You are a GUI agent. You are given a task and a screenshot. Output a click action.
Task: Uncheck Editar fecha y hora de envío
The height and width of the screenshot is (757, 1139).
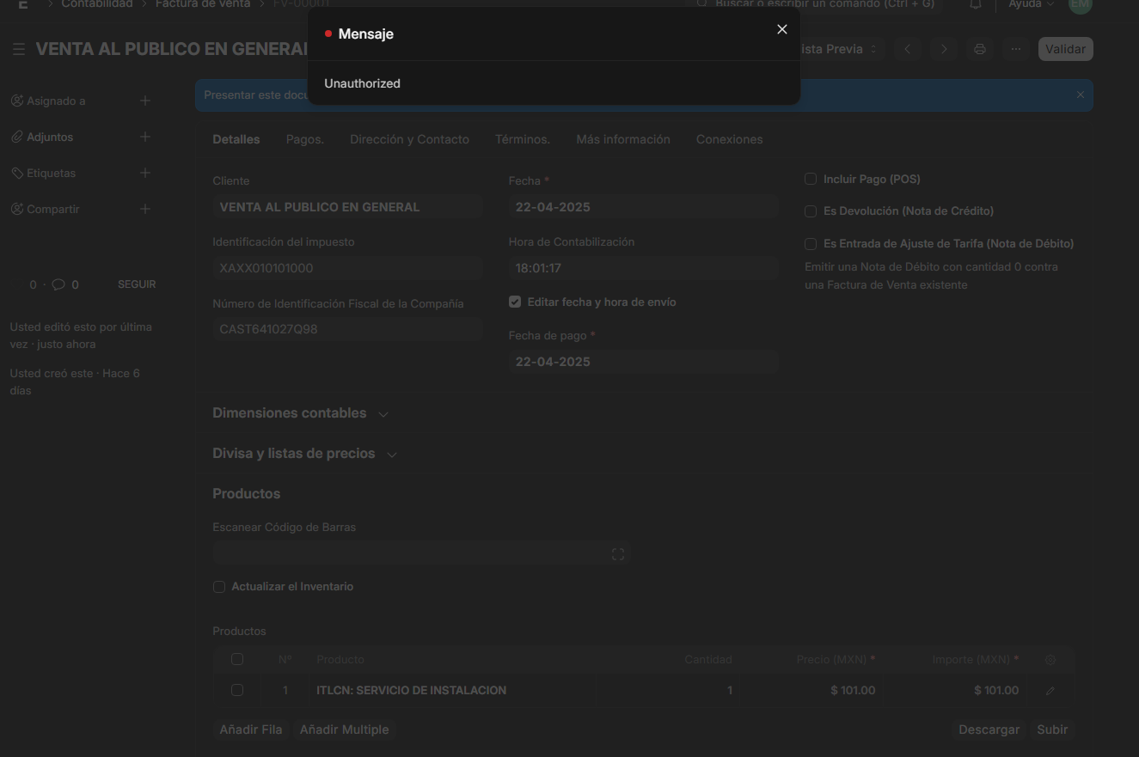coord(515,302)
